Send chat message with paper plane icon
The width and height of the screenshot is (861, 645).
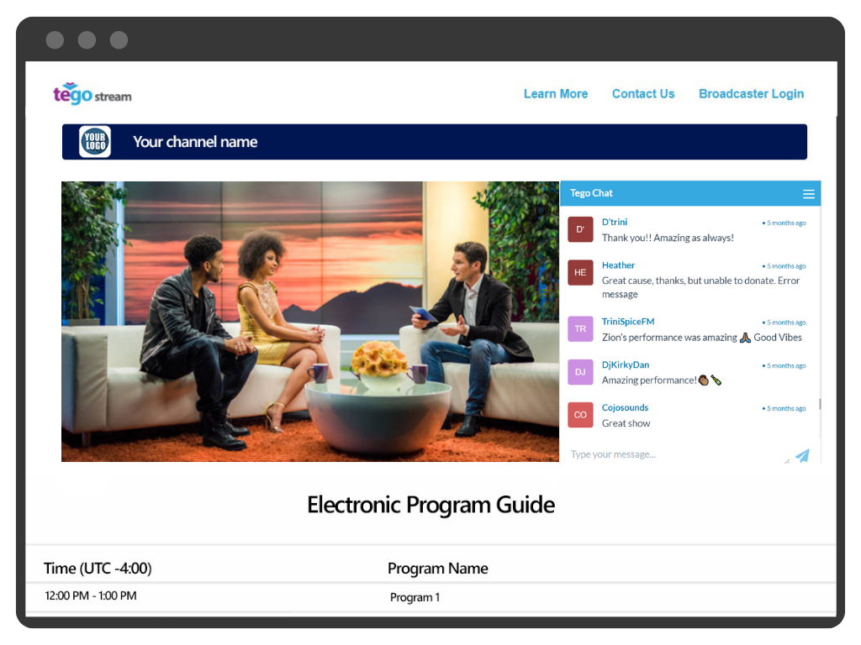[802, 455]
